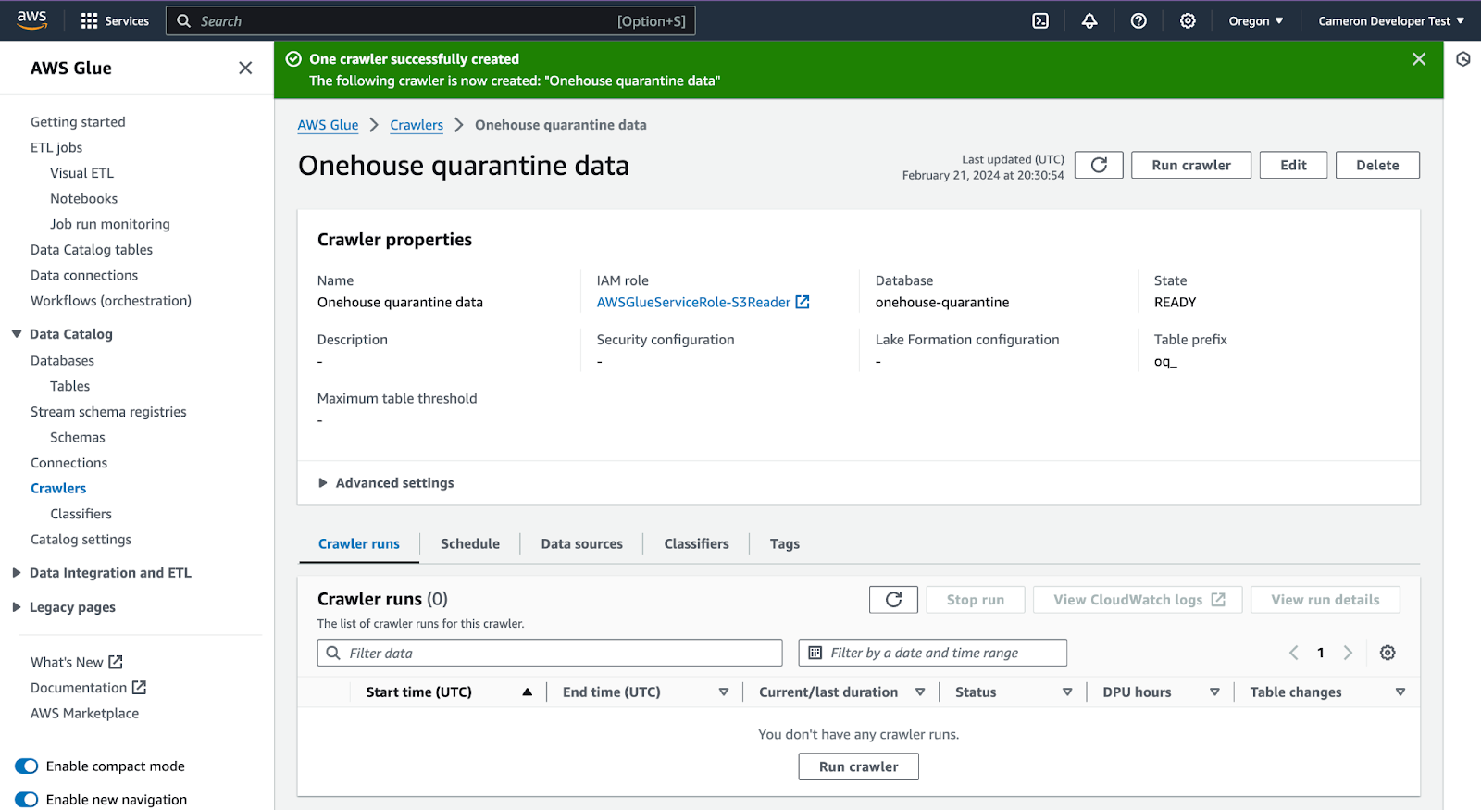Click the Edit crawler button
Viewport: 1481px width, 810px height.
[1293, 165]
